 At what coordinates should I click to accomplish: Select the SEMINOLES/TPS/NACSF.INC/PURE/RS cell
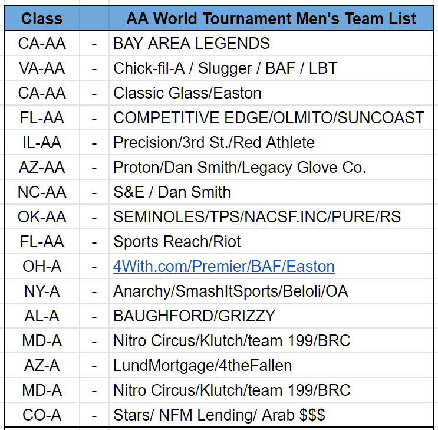[x=271, y=216]
